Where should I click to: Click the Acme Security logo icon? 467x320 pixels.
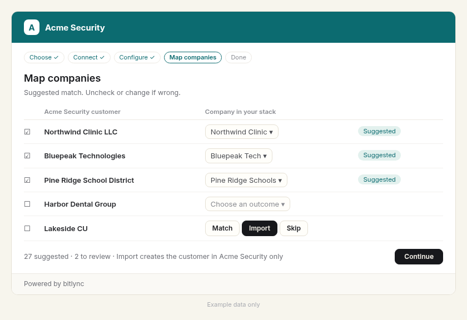click(x=32, y=27)
